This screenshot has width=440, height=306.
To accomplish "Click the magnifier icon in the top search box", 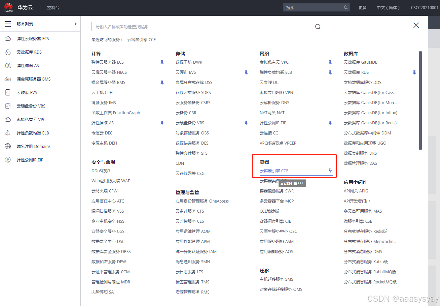I will [x=346, y=7].
